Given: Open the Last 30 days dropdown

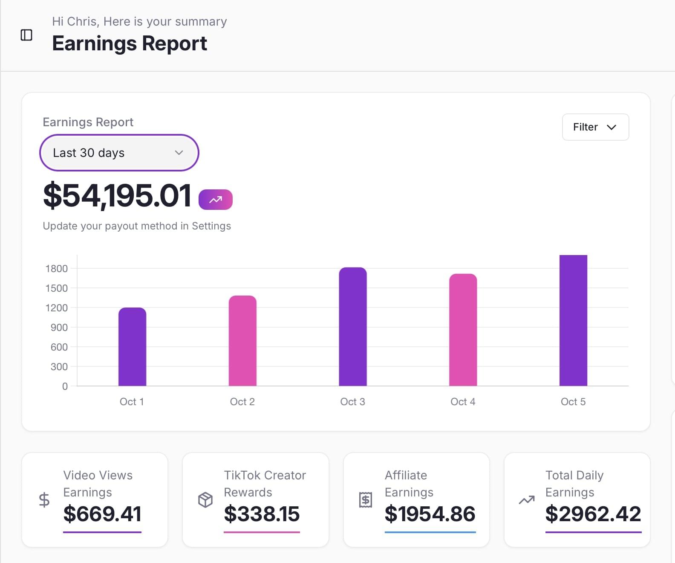Looking at the screenshot, I should point(119,153).
